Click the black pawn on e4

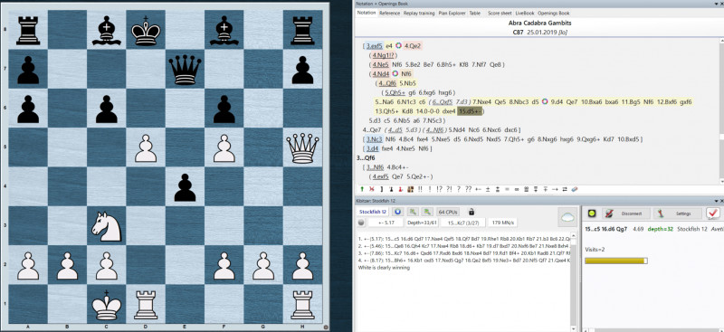(185, 187)
